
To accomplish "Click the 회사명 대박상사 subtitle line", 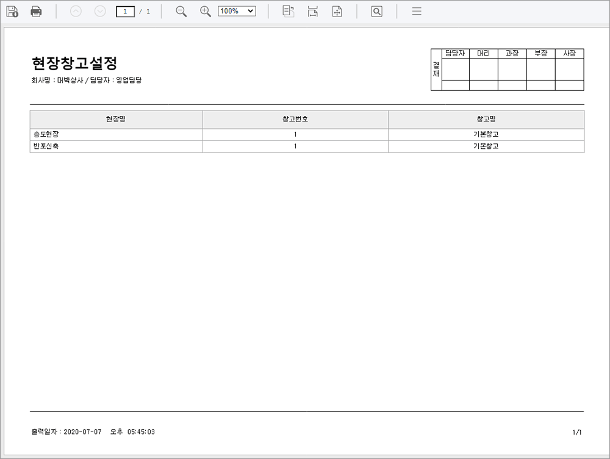I will pos(87,80).
